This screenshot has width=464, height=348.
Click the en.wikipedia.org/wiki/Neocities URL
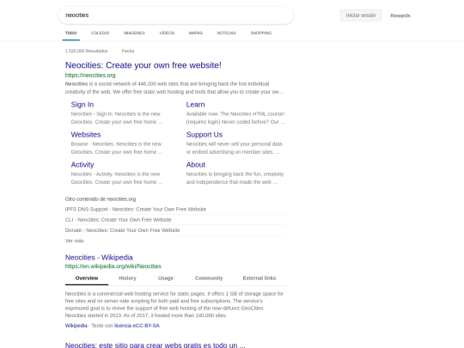pyautogui.click(x=113, y=266)
